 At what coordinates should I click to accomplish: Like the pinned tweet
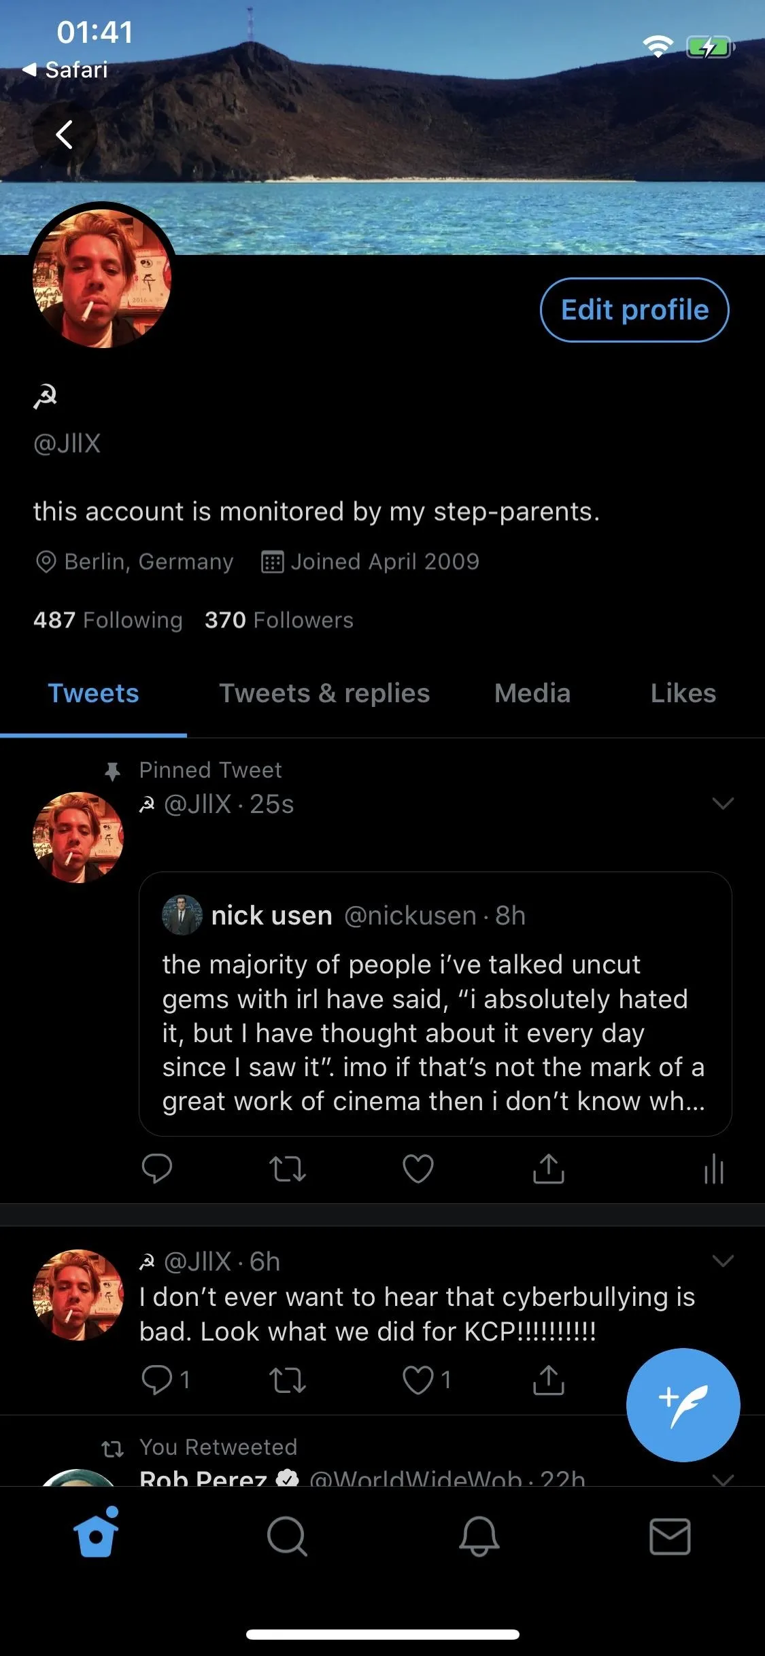point(418,1169)
